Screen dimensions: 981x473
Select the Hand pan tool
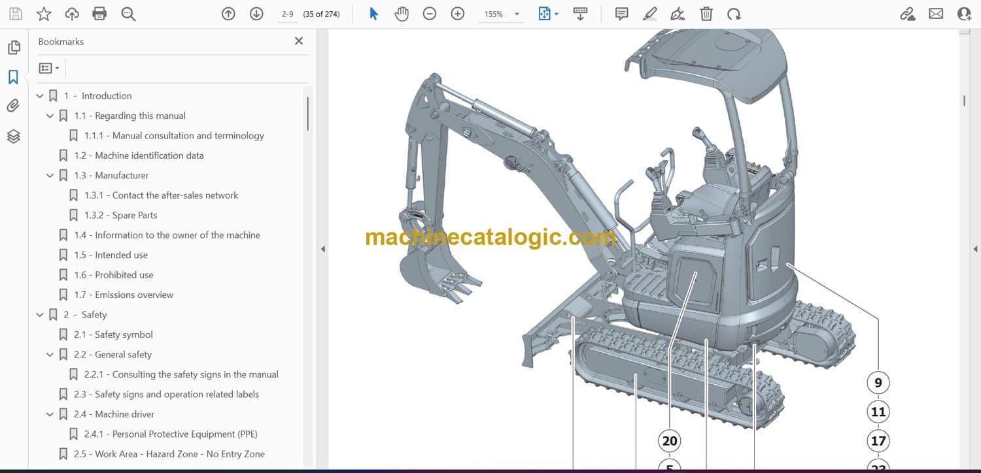pyautogui.click(x=402, y=14)
